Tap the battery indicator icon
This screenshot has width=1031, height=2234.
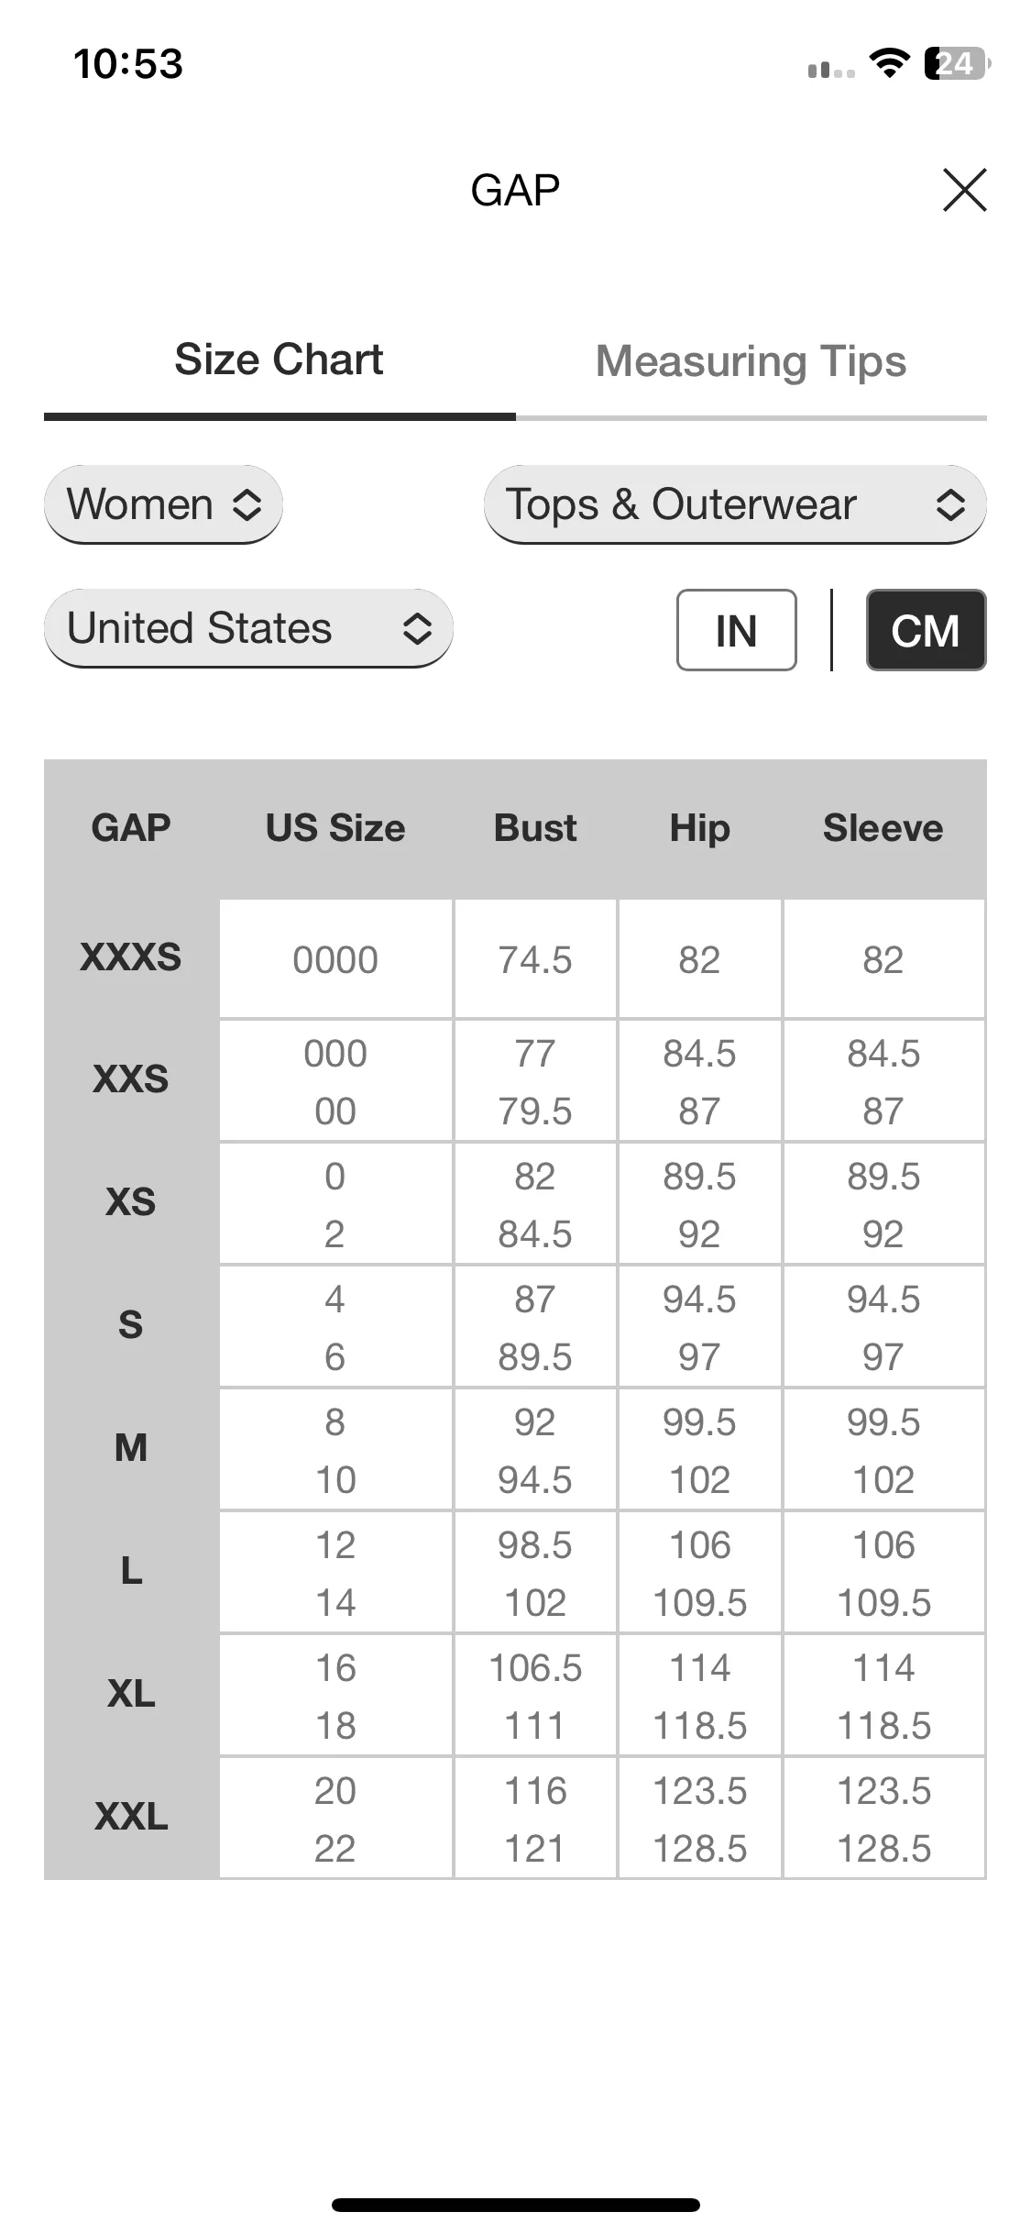[958, 63]
